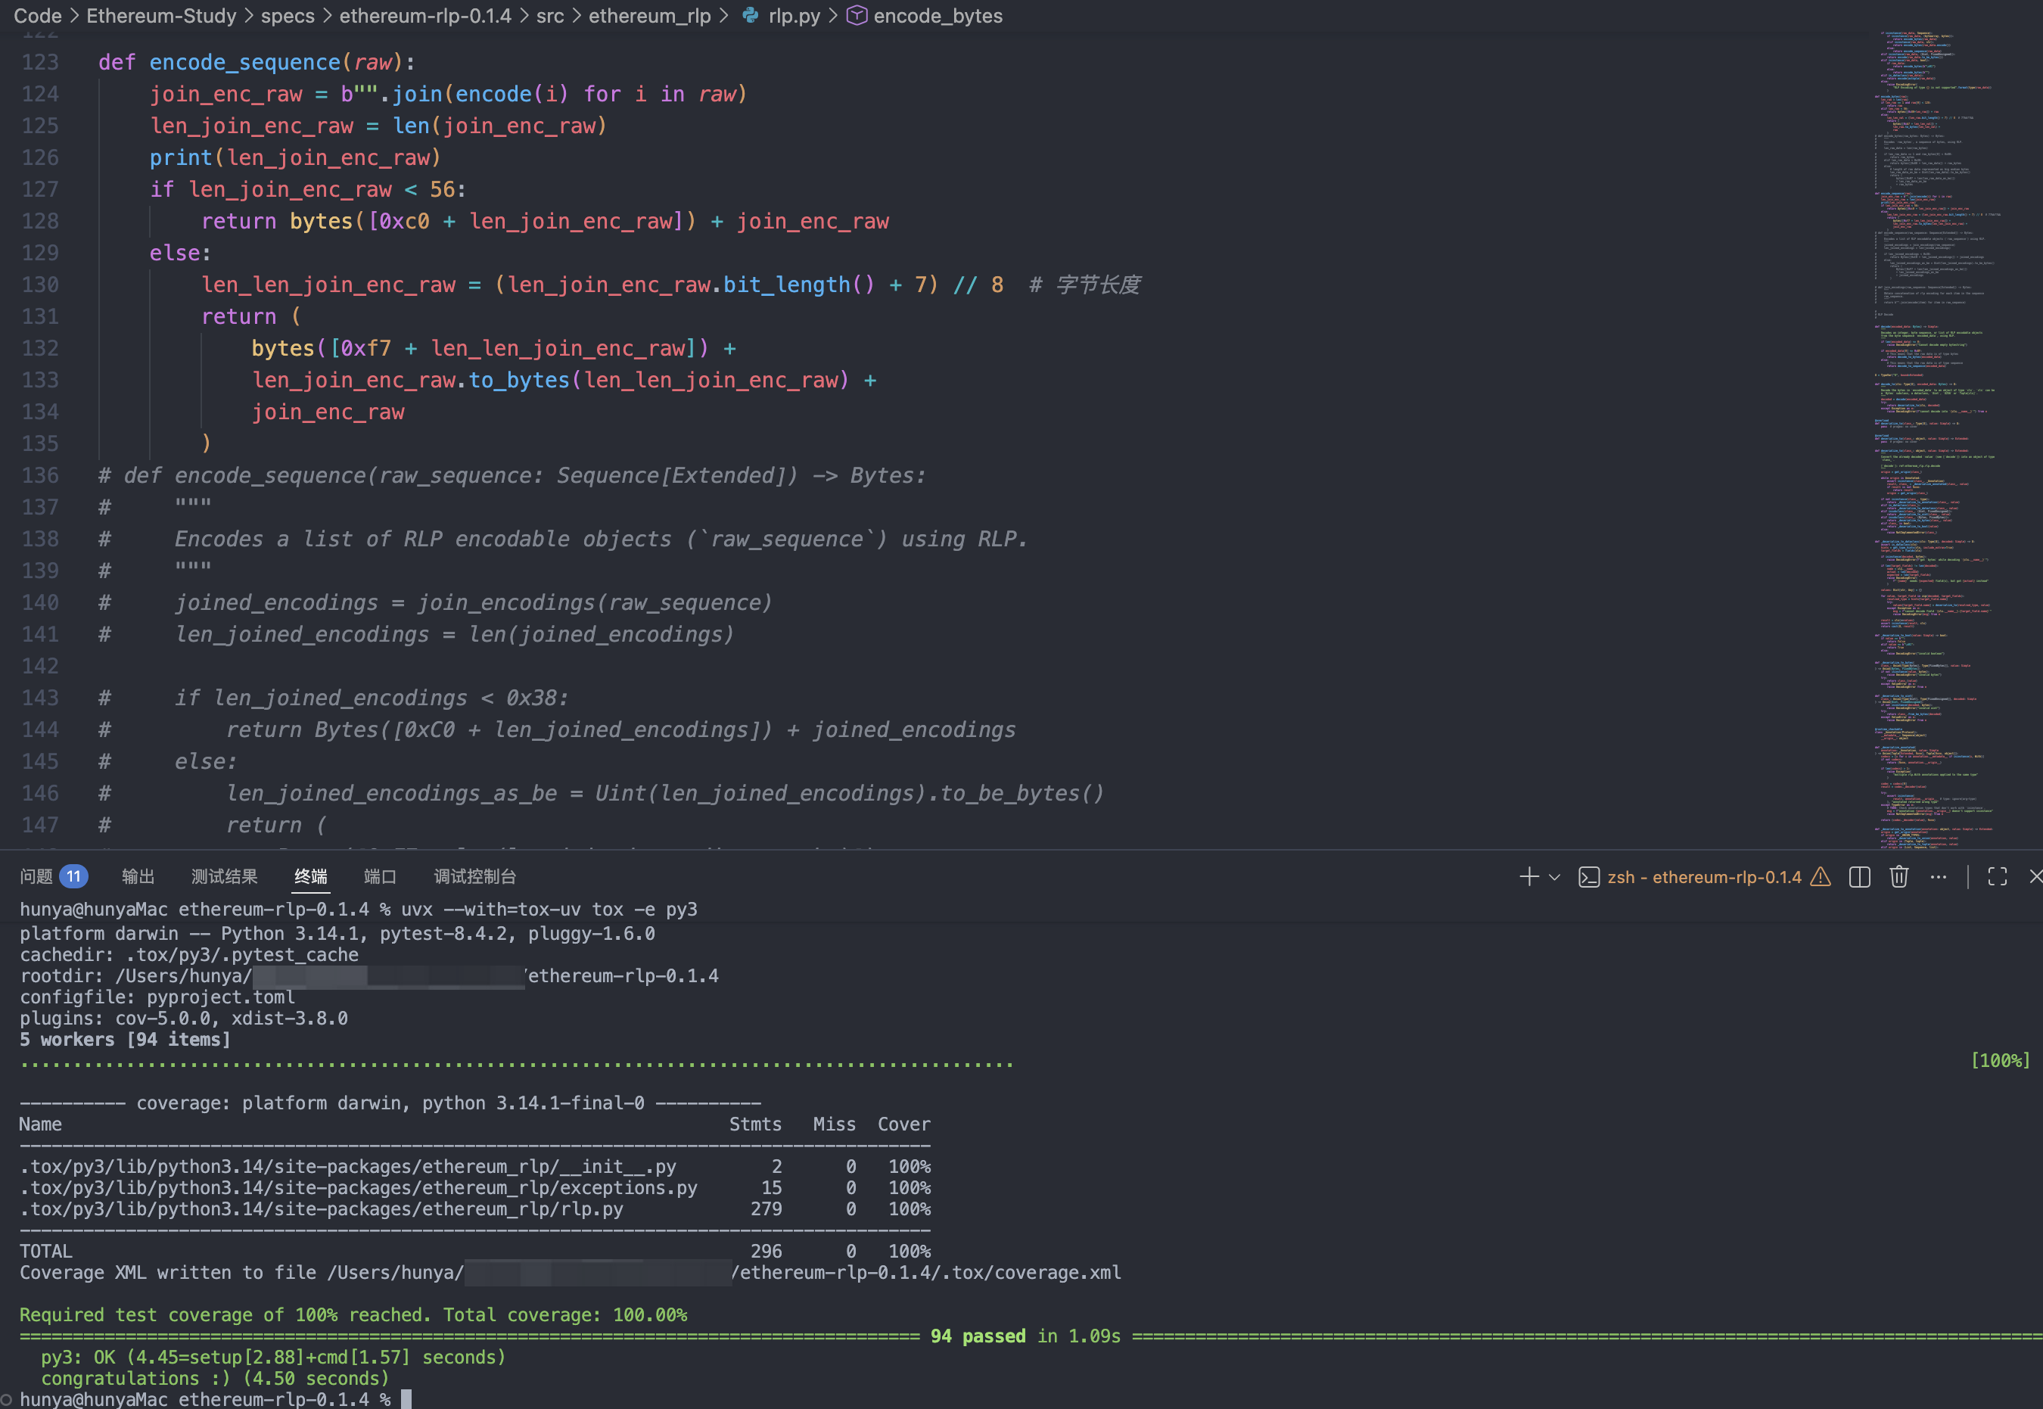
Task: Click the Ethereum-Study breadcrumb folder
Action: tap(160, 16)
